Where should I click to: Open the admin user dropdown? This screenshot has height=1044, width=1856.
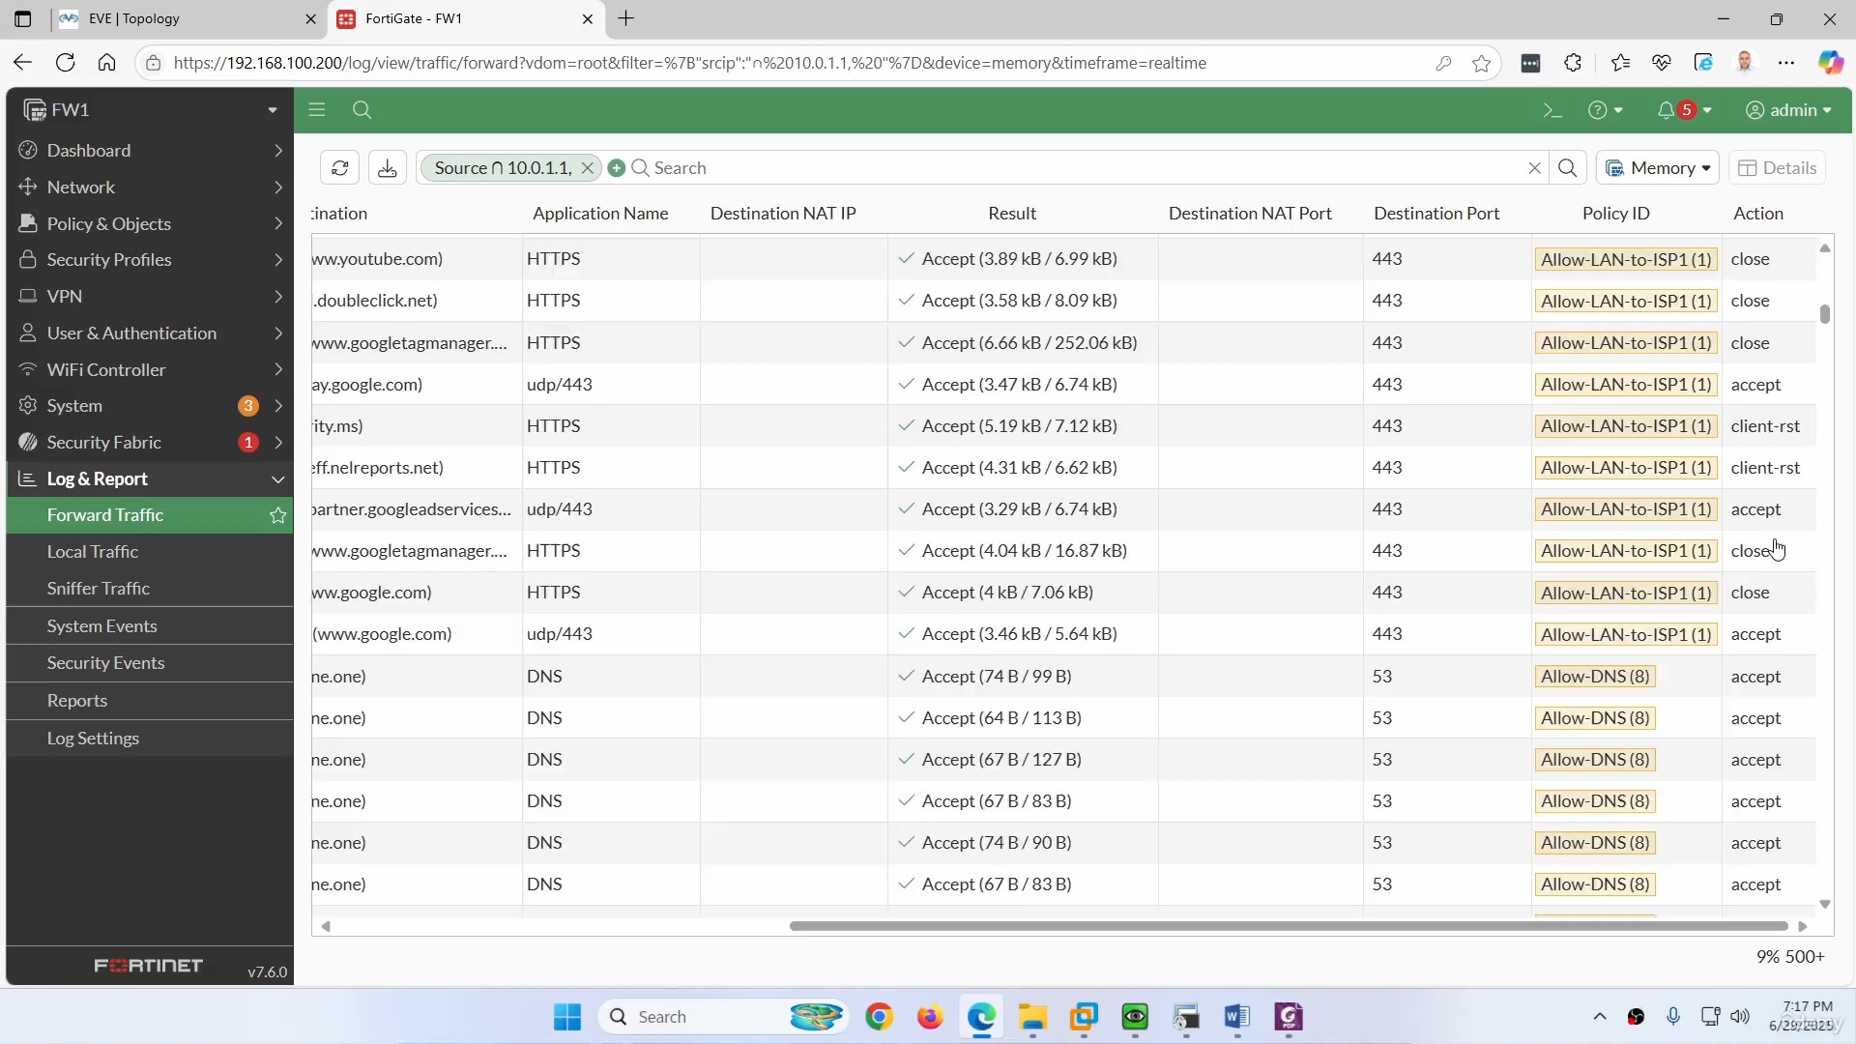tap(1788, 110)
